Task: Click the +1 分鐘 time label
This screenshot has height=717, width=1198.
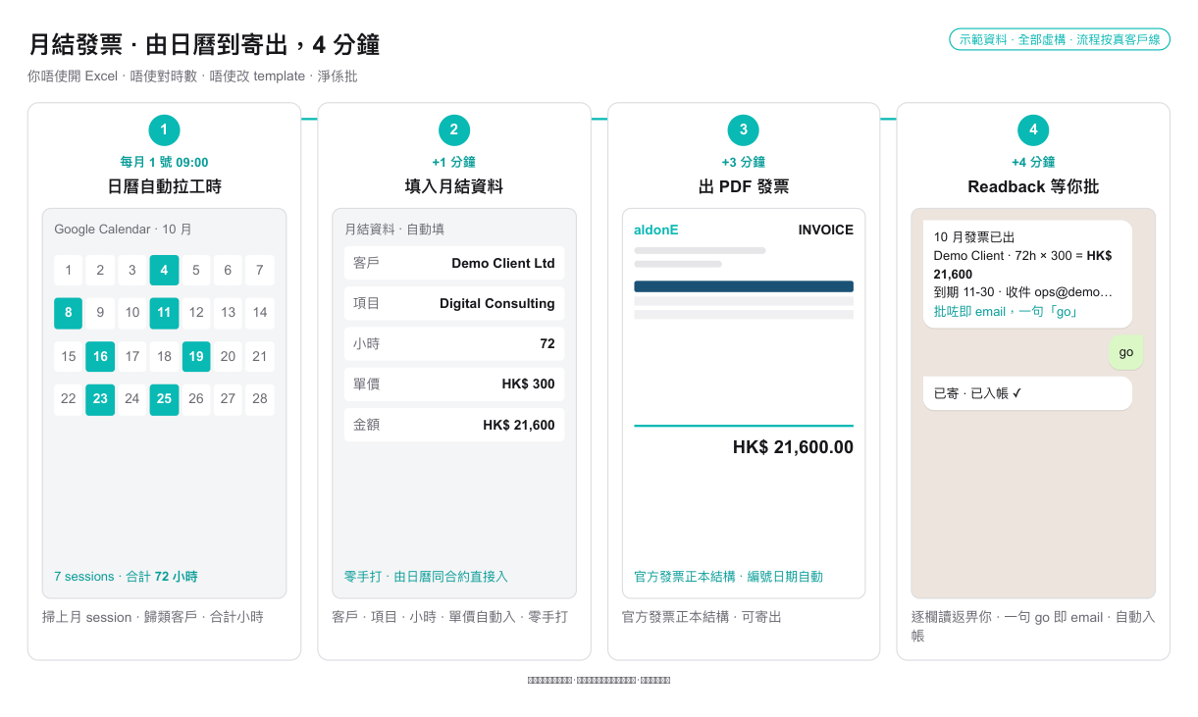Action: tap(454, 162)
